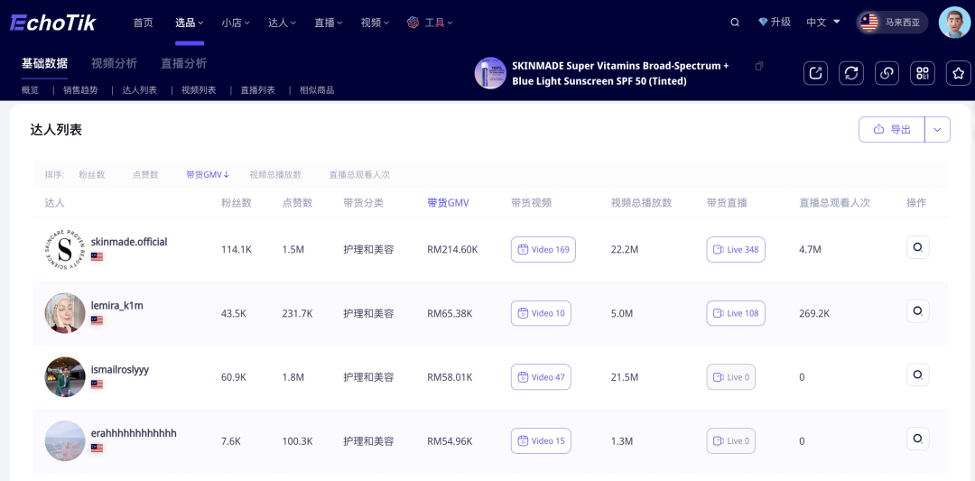
Task: Click the SKINMADE Super Vitamins product title
Action: [620, 73]
